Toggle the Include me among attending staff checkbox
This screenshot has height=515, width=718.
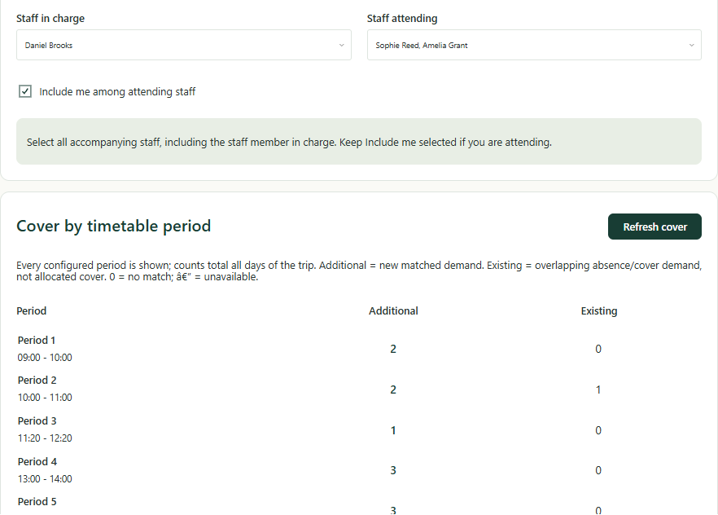[25, 91]
